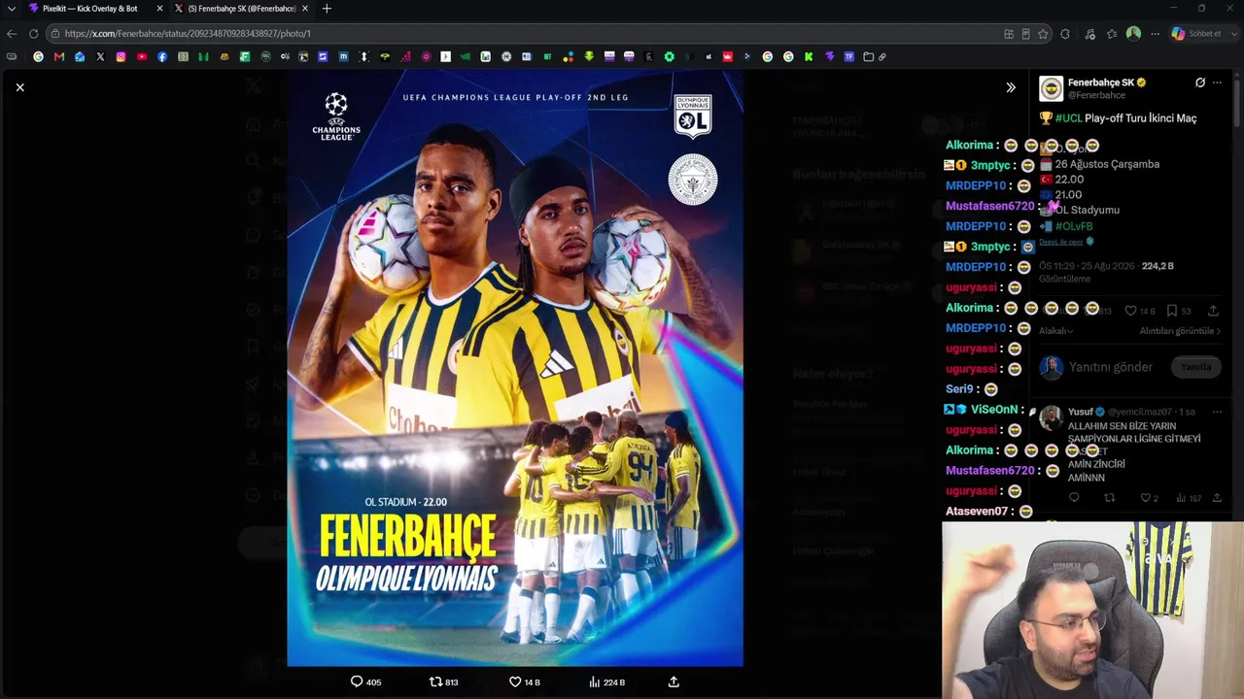Close the photo viewer with the X
1244x699 pixels.
click(x=19, y=87)
